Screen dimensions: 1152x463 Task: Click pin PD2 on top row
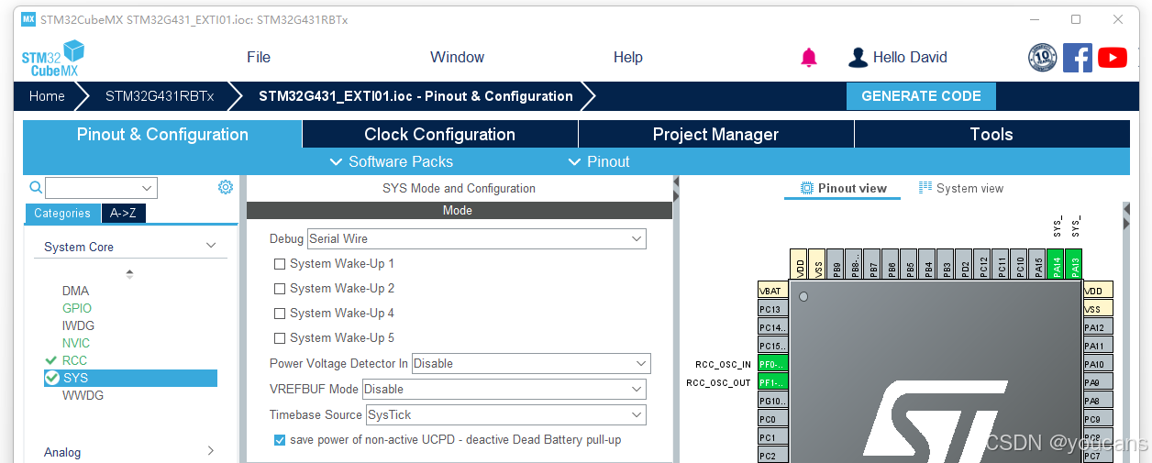tap(964, 264)
